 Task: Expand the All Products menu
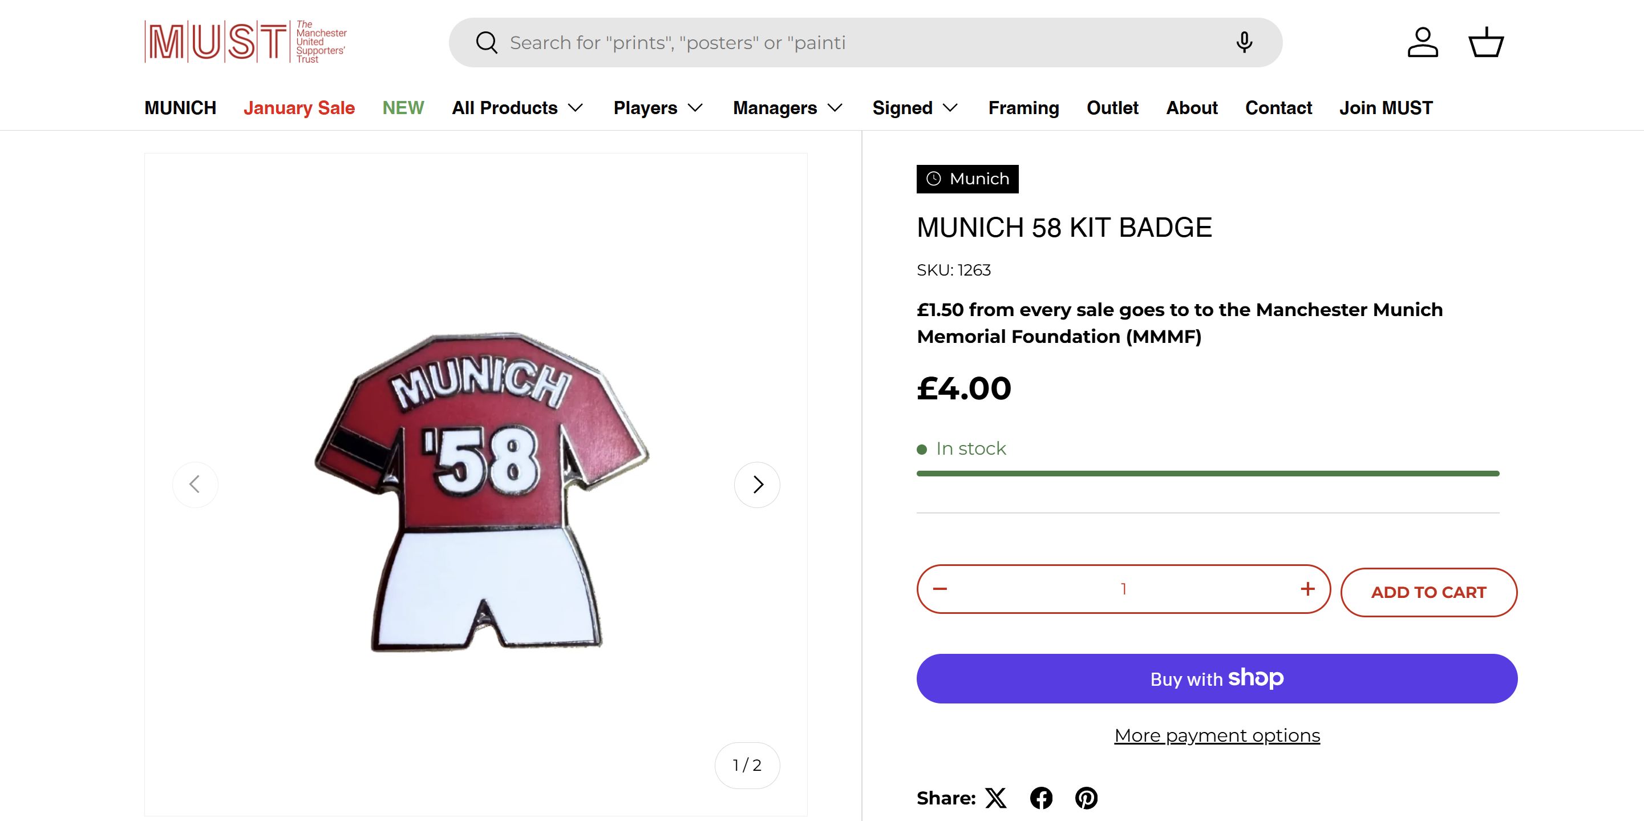(x=517, y=108)
